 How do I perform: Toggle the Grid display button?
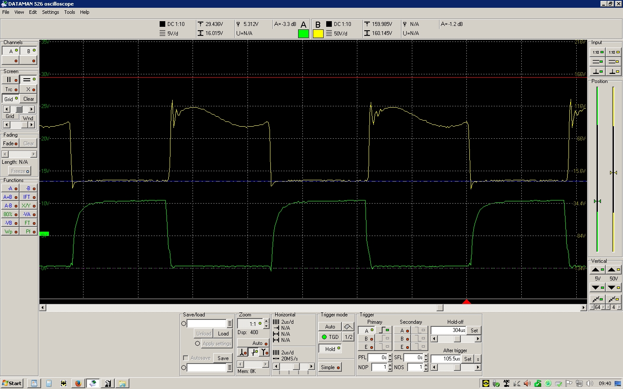point(11,99)
